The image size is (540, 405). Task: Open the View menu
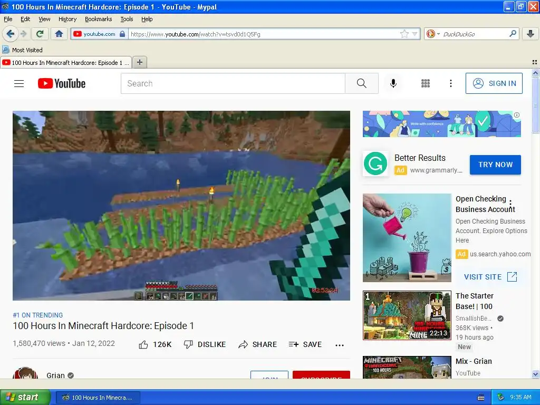44,19
